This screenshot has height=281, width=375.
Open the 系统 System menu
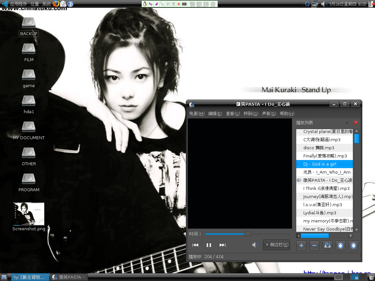pyautogui.click(x=47, y=4)
